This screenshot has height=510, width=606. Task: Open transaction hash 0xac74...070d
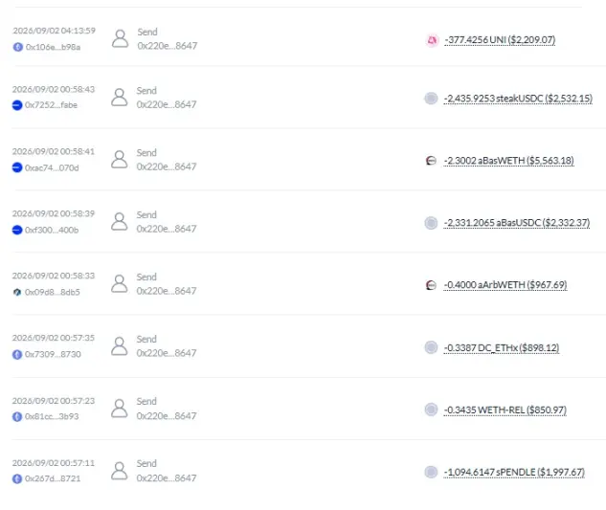pos(52,167)
